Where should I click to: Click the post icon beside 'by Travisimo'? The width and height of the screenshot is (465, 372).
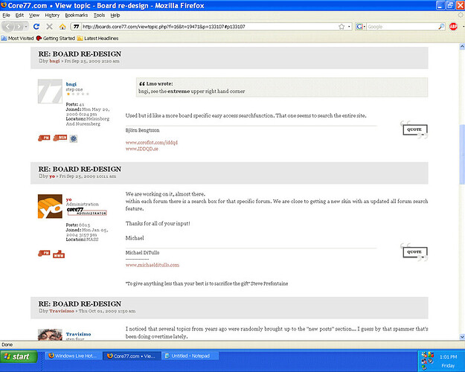pos(41,311)
